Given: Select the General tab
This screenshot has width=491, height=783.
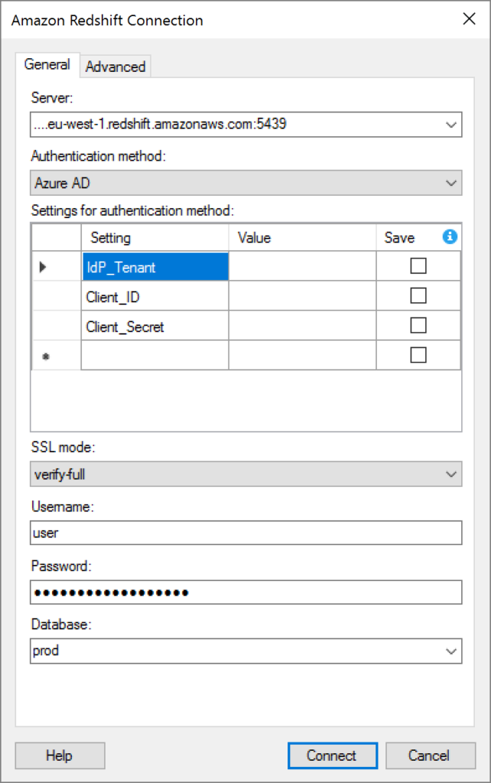Looking at the screenshot, I should (x=47, y=65).
